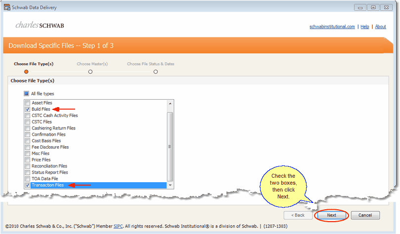The image size is (400, 234).
Task: Uncheck the Transaction Files checkbox
Action: pyautogui.click(x=28, y=185)
